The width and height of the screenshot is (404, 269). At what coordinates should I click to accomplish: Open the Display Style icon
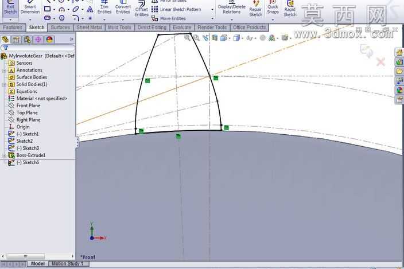236,38
